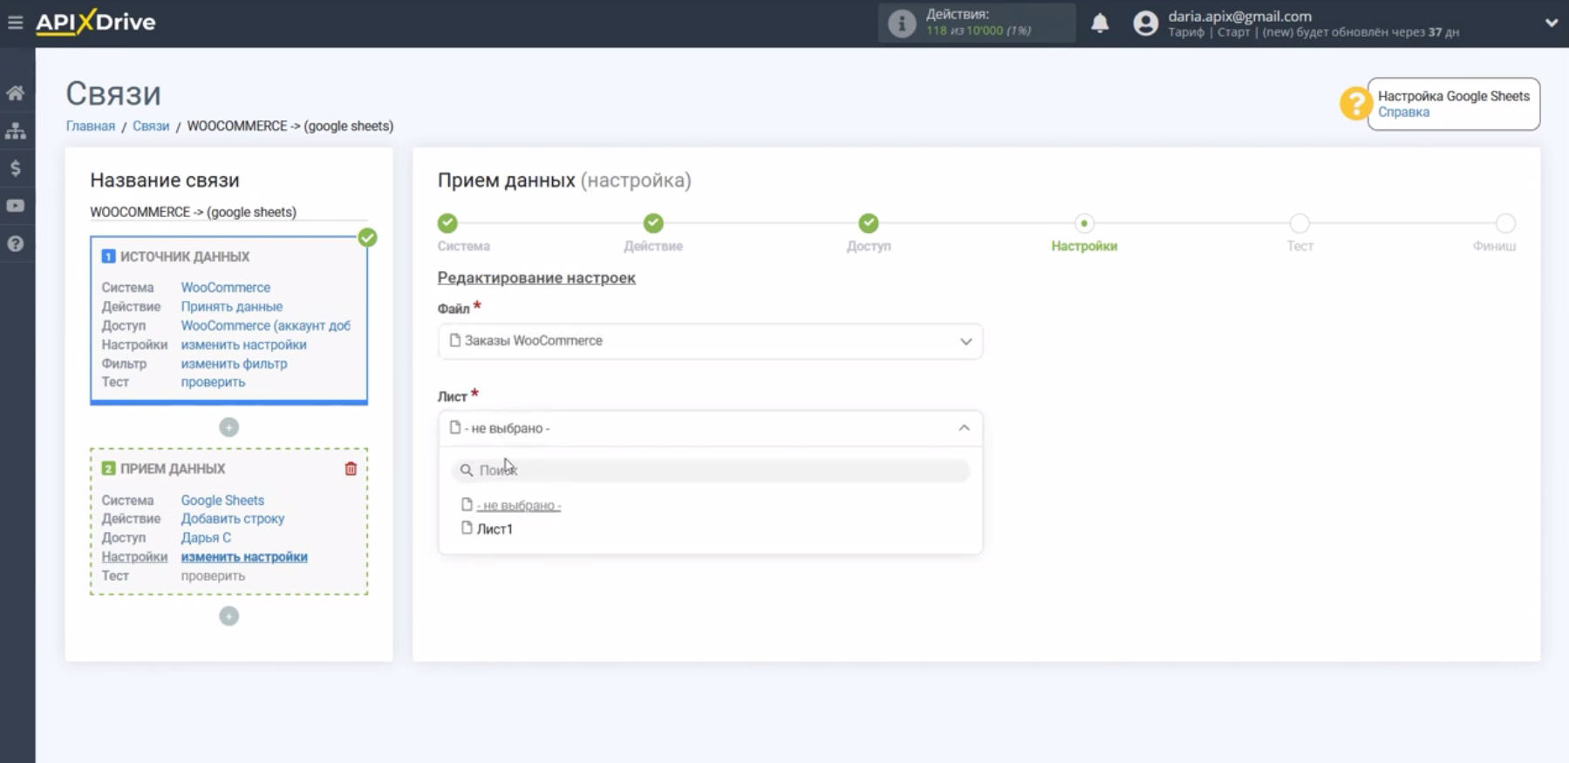Click the actions info icon
This screenshot has height=763, width=1569.
coord(902,24)
